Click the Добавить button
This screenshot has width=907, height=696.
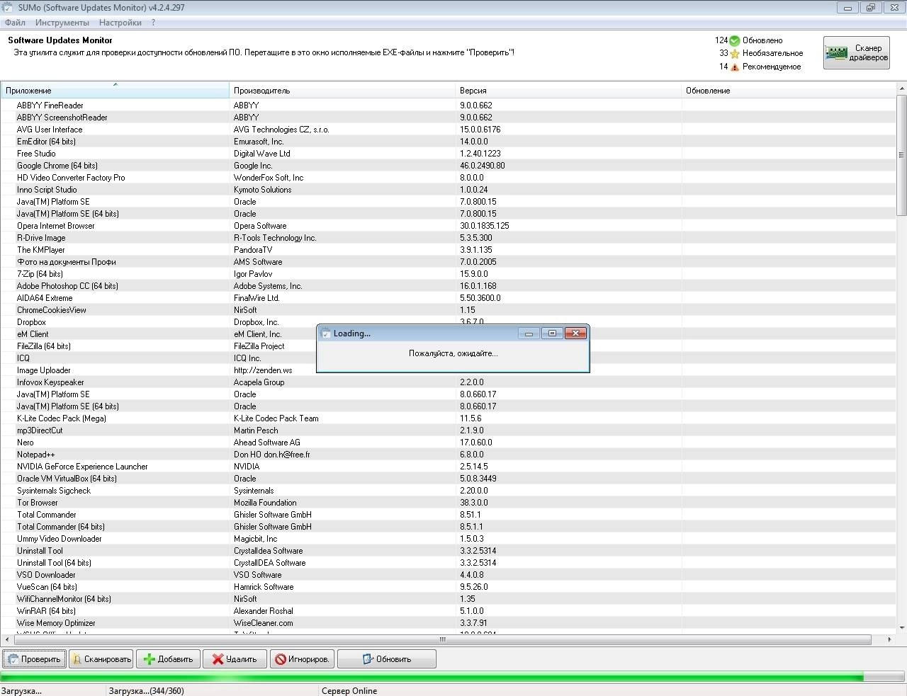tap(168, 659)
